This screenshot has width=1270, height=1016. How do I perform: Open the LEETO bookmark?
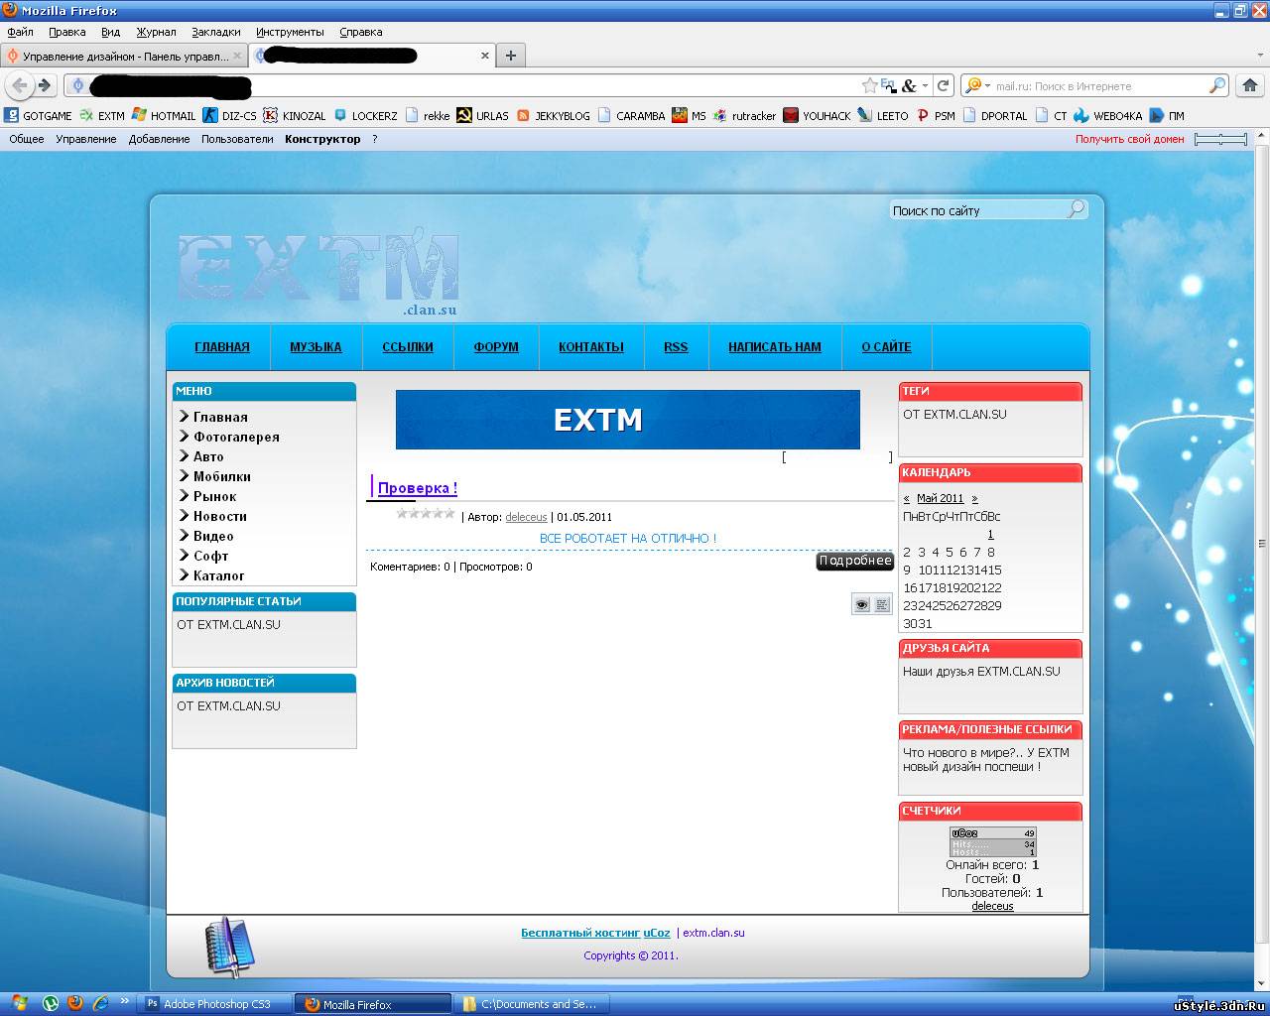[883, 115]
